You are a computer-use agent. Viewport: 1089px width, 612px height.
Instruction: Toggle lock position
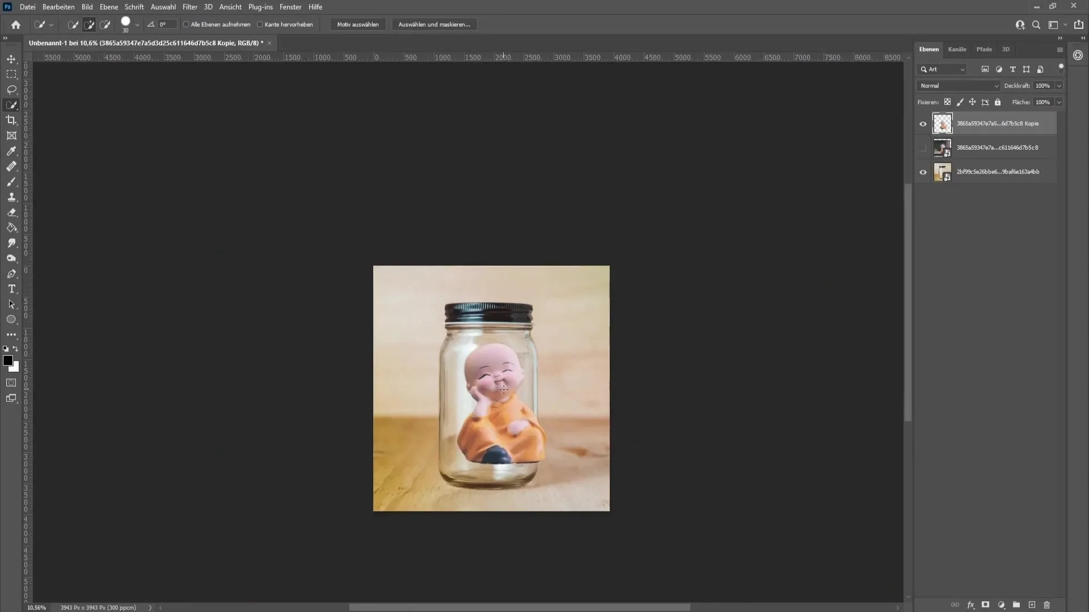coord(972,102)
